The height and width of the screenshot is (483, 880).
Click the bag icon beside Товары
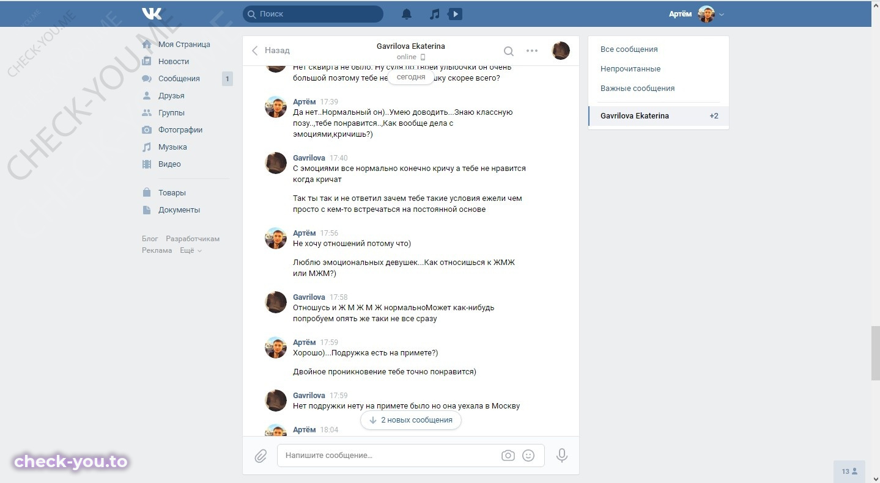[x=147, y=193]
